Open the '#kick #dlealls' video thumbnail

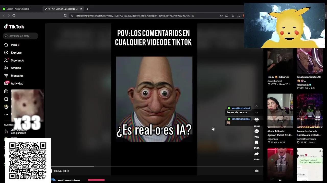(x=280, y=111)
